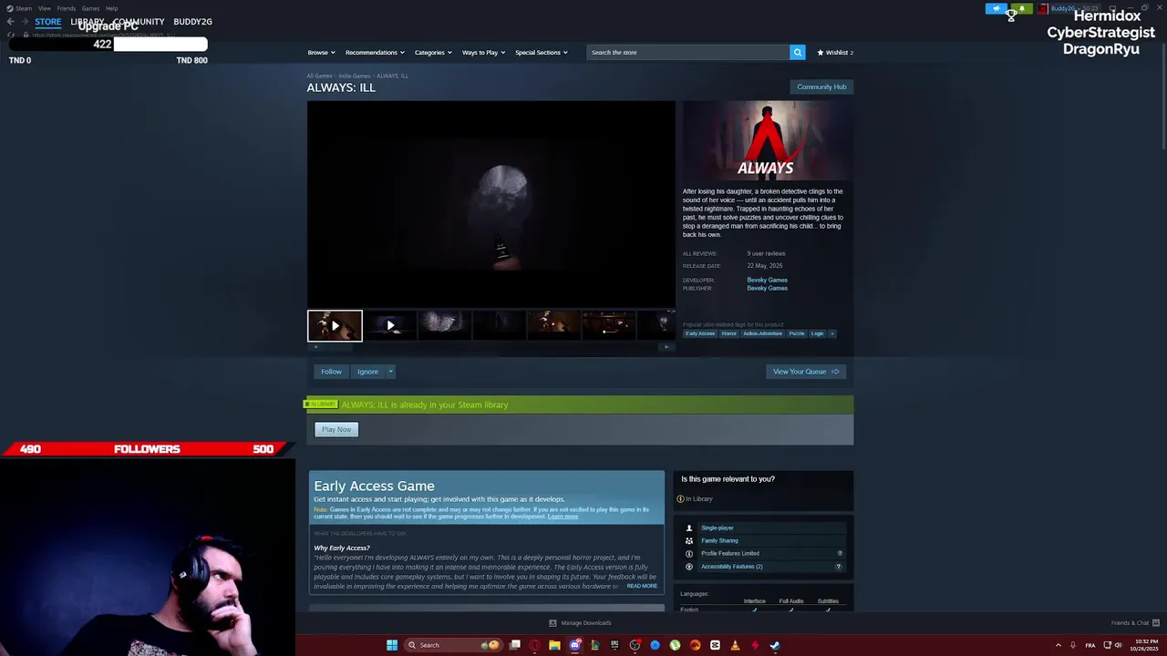Open Opera browser from the taskbar
Image resolution: width=1167 pixels, height=656 pixels.
click(534, 645)
